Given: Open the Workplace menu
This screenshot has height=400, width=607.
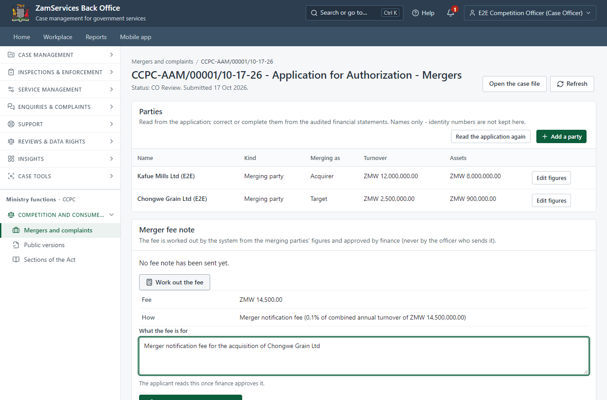Looking at the screenshot, I should [x=58, y=37].
